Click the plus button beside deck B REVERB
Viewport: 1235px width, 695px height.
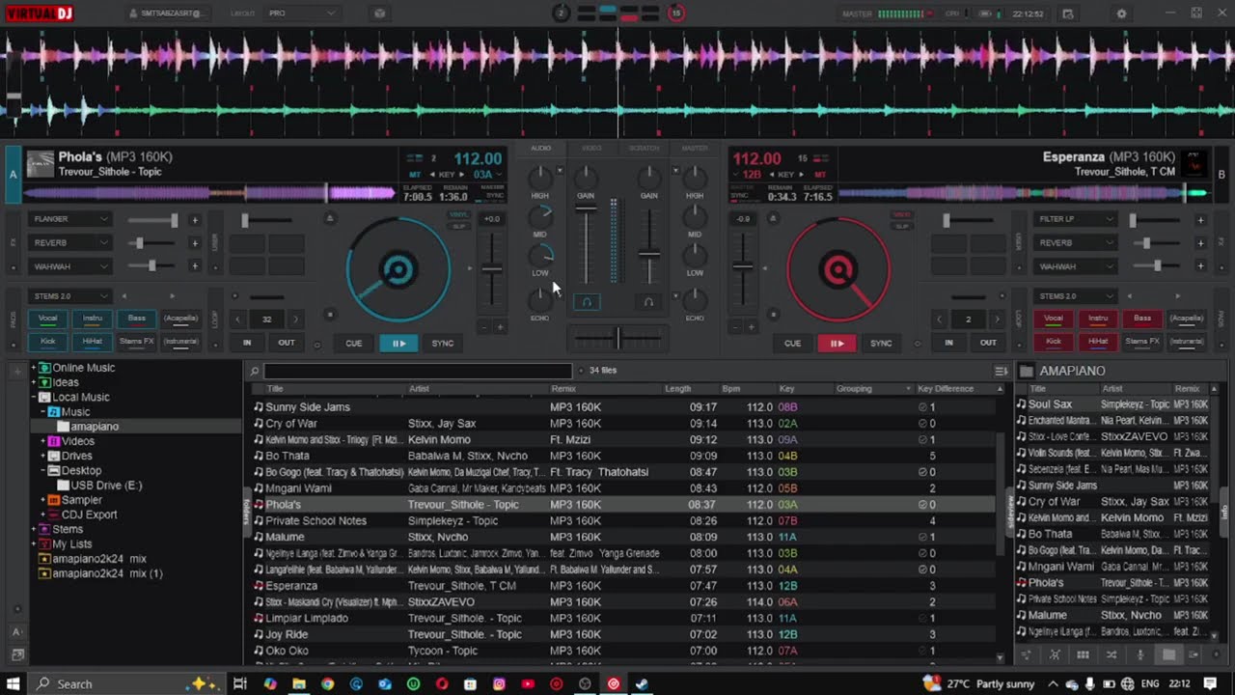(1200, 243)
